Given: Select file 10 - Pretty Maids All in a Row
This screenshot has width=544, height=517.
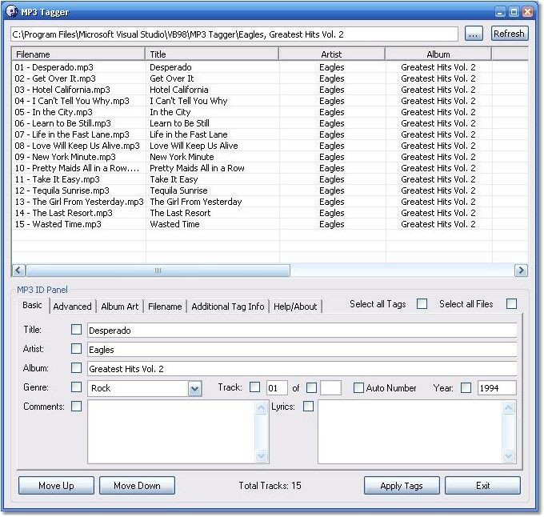Looking at the screenshot, I should click(77, 168).
